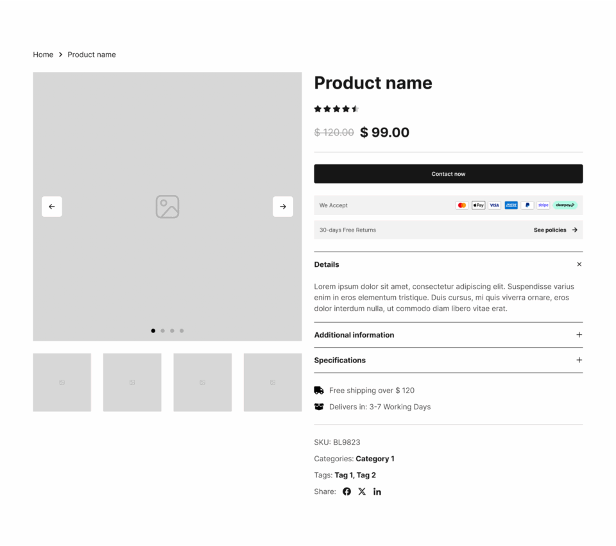Viewport: 616px width, 546px height.
Task: Expand the Specifications section
Action: [579, 360]
